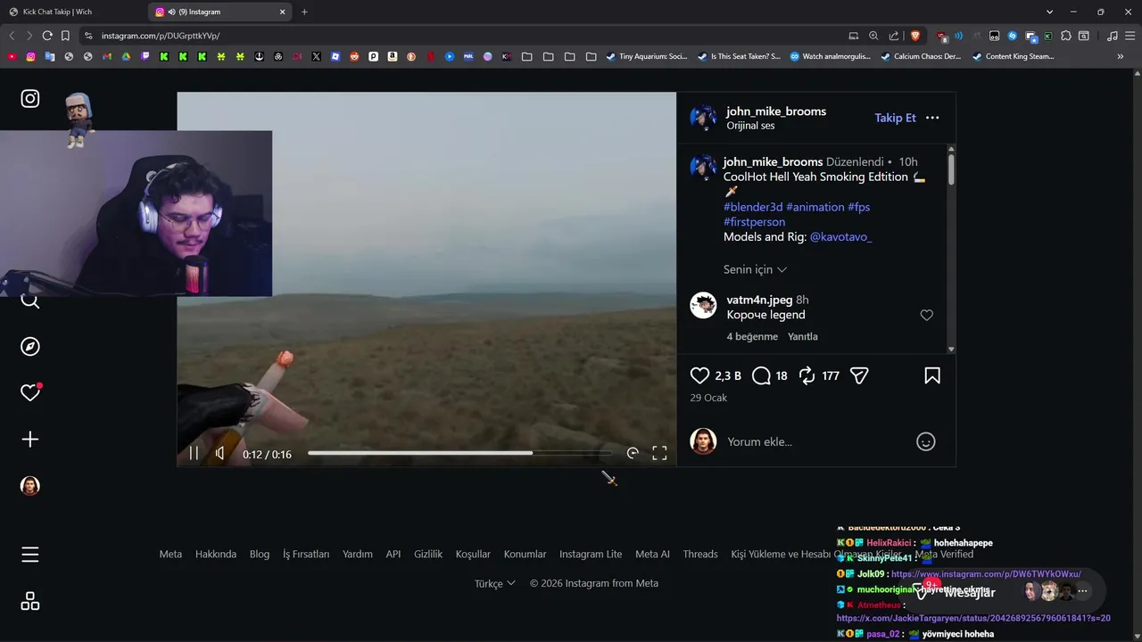The image size is (1142, 642).
Task: Open post options three-dot menu
Action: 932,118
